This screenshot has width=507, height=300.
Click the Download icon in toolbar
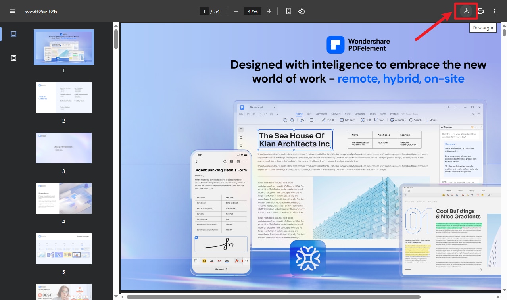coord(466,11)
